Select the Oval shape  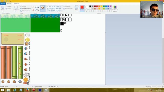(52, 6)
